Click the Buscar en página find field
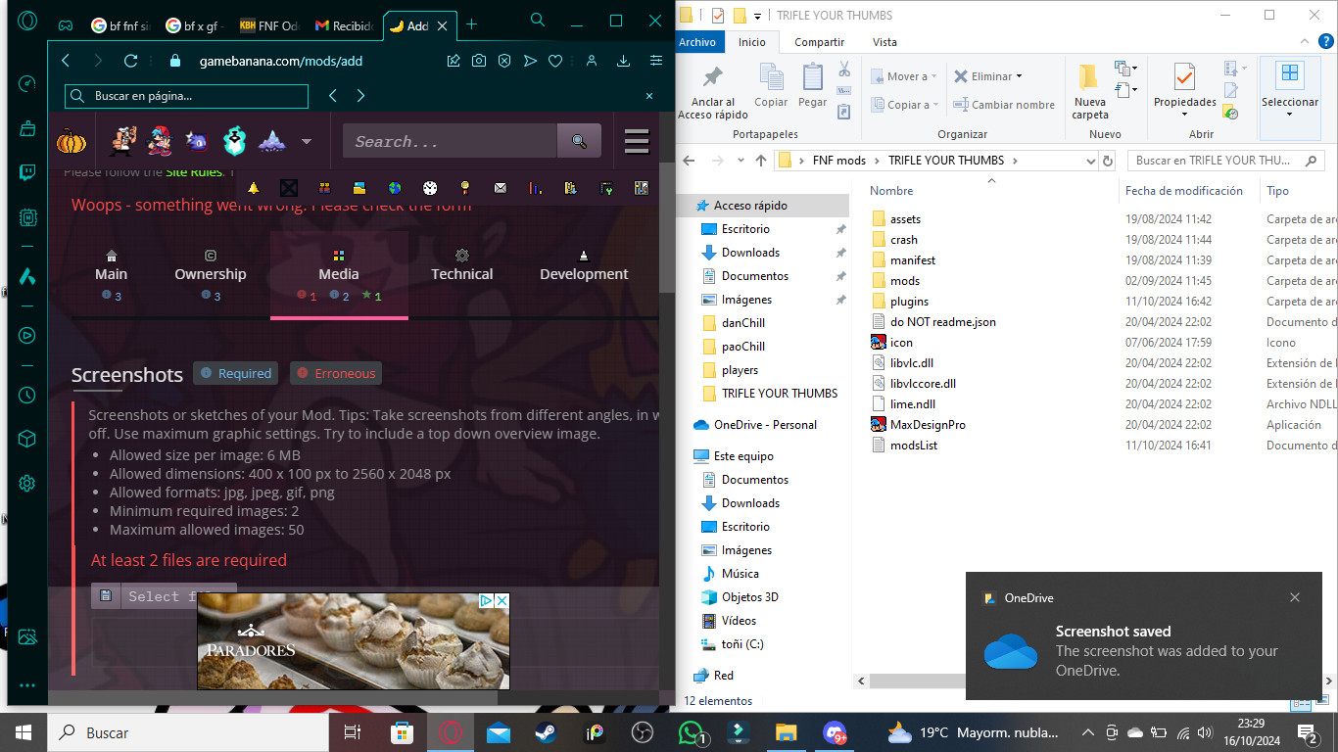Image resolution: width=1338 pixels, height=752 pixels. (x=186, y=96)
